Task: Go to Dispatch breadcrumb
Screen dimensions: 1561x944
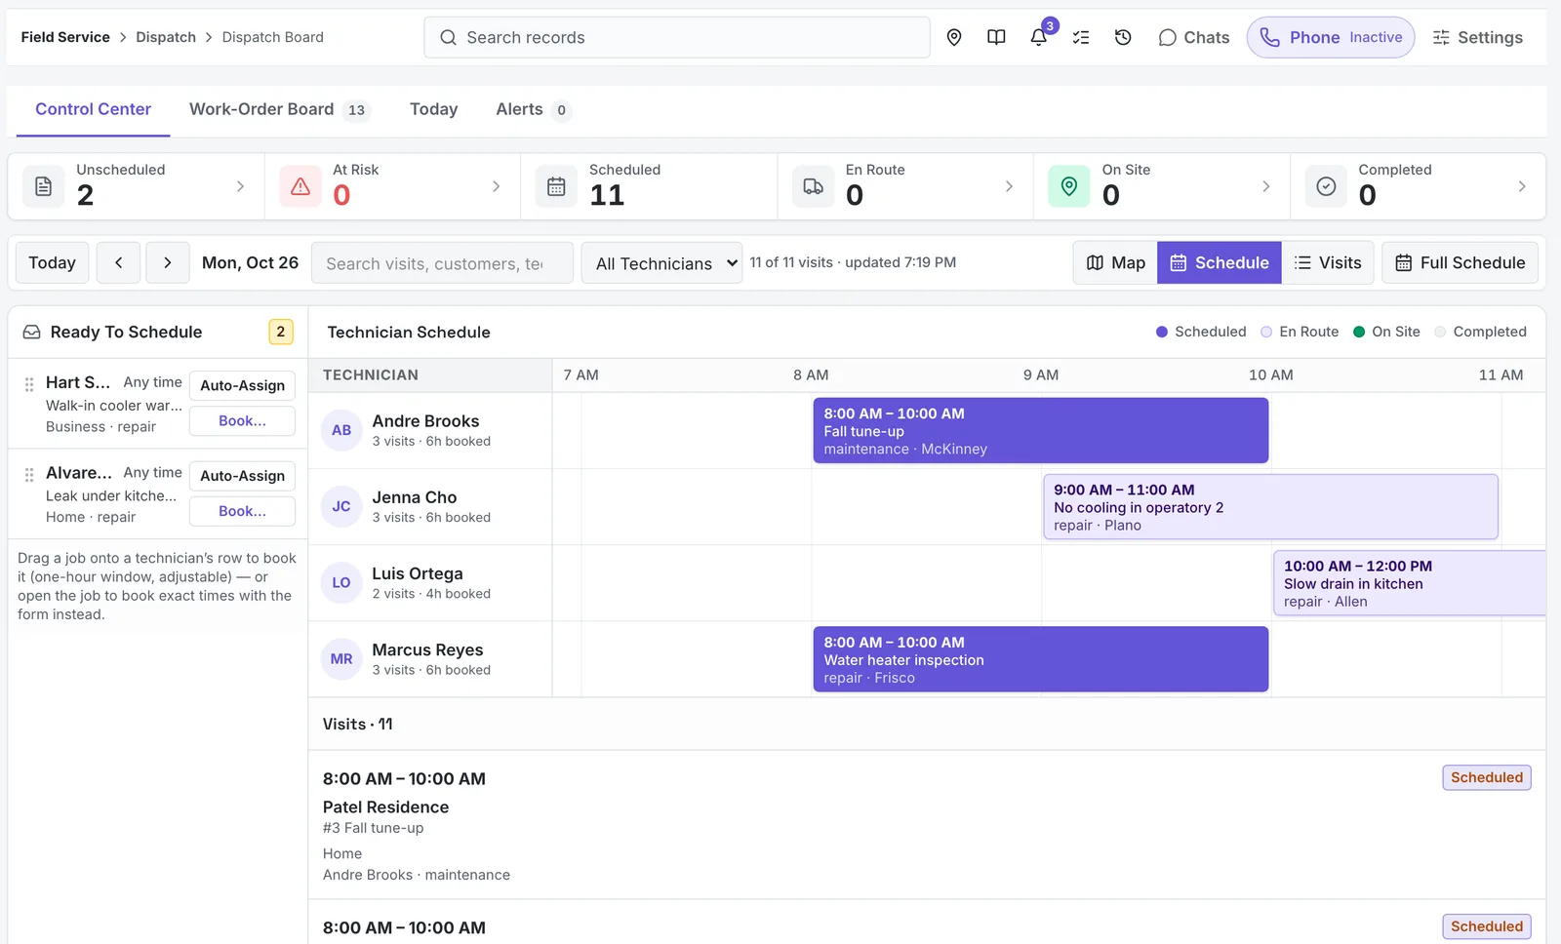Action: (166, 37)
